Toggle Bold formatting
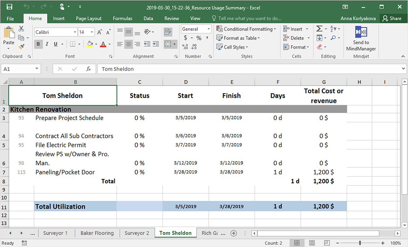 coord(39,44)
